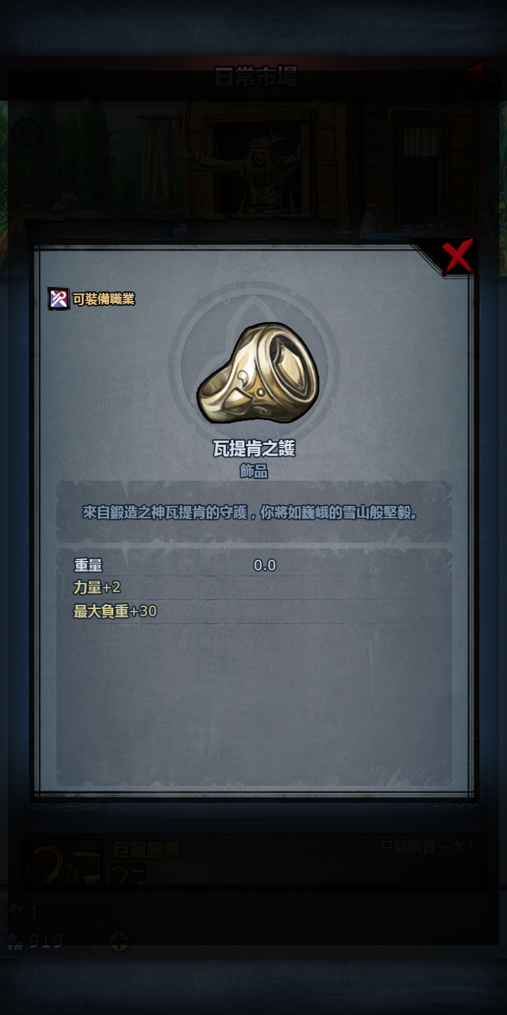Tap the red back arrow at top

(x=482, y=75)
